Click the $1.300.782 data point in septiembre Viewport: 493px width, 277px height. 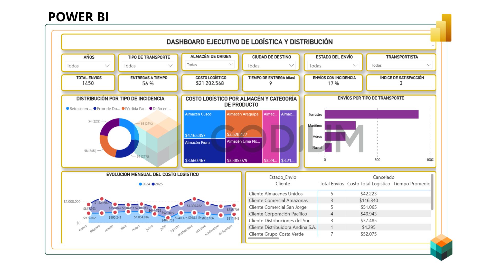pyautogui.click(x=194, y=199)
